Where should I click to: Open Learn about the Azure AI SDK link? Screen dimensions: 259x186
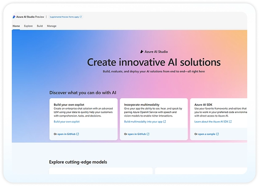point(211,122)
